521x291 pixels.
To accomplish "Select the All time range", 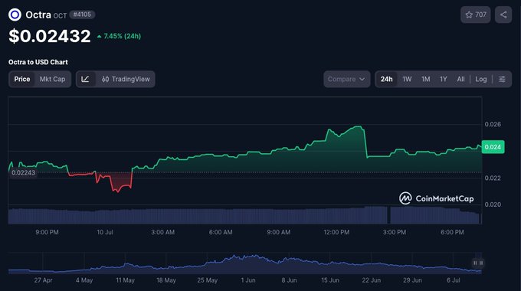I will pos(460,79).
